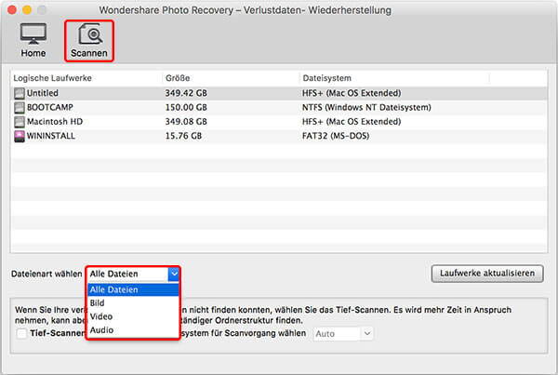558x375 pixels.
Task: Select the 349.08 GB size cell
Action: coord(186,122)
